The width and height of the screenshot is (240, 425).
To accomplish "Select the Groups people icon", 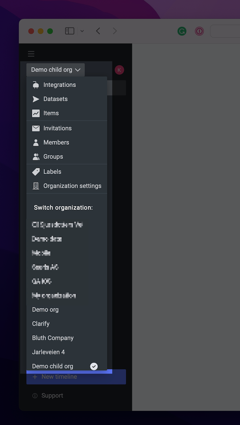I will tap(36, 157).
